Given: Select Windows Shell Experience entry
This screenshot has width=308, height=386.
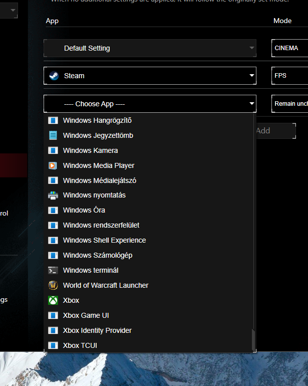Looking at the screenshot, I should click(104, 240).
